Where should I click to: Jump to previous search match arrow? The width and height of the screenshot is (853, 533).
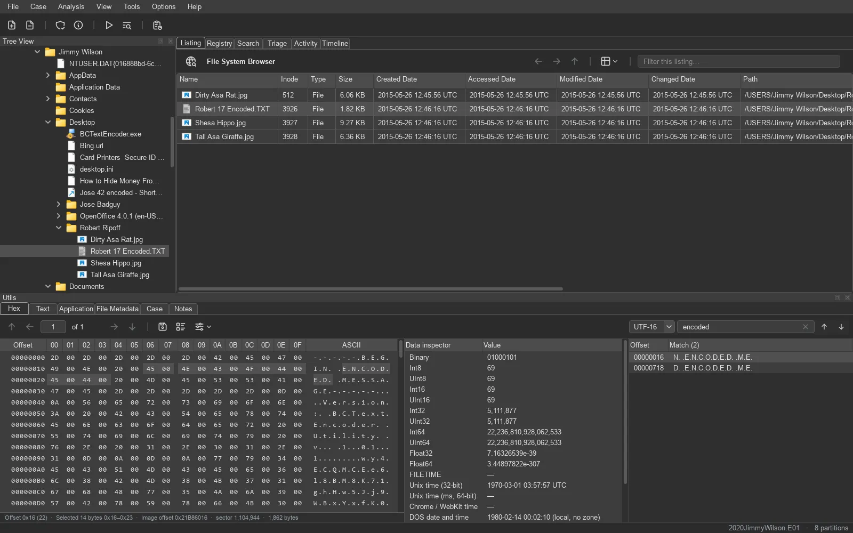click(x=824, y=327)
